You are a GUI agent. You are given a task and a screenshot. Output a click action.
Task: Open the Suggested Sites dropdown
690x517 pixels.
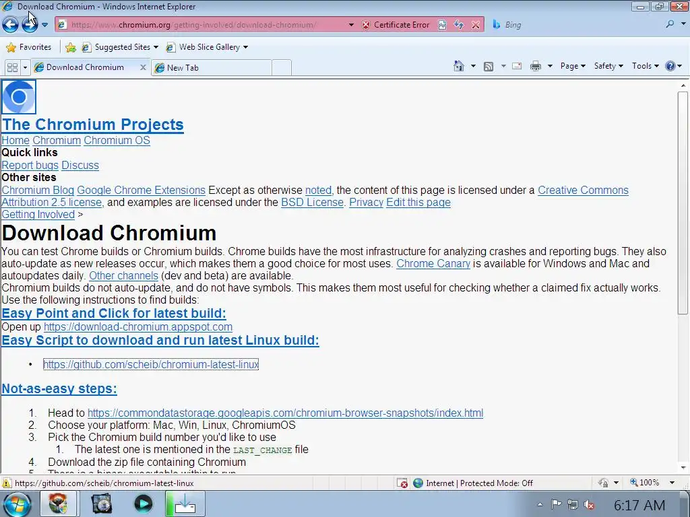120,47
